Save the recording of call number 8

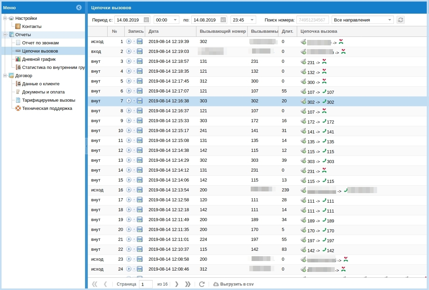(140, 111)
